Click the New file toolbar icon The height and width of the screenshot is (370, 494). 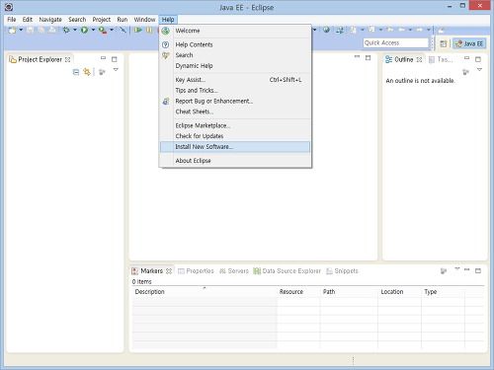[x=13, y=31]
